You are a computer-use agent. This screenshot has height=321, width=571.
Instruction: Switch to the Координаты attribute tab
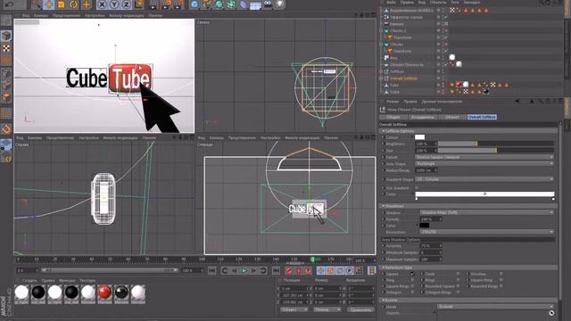pos(422,117)
